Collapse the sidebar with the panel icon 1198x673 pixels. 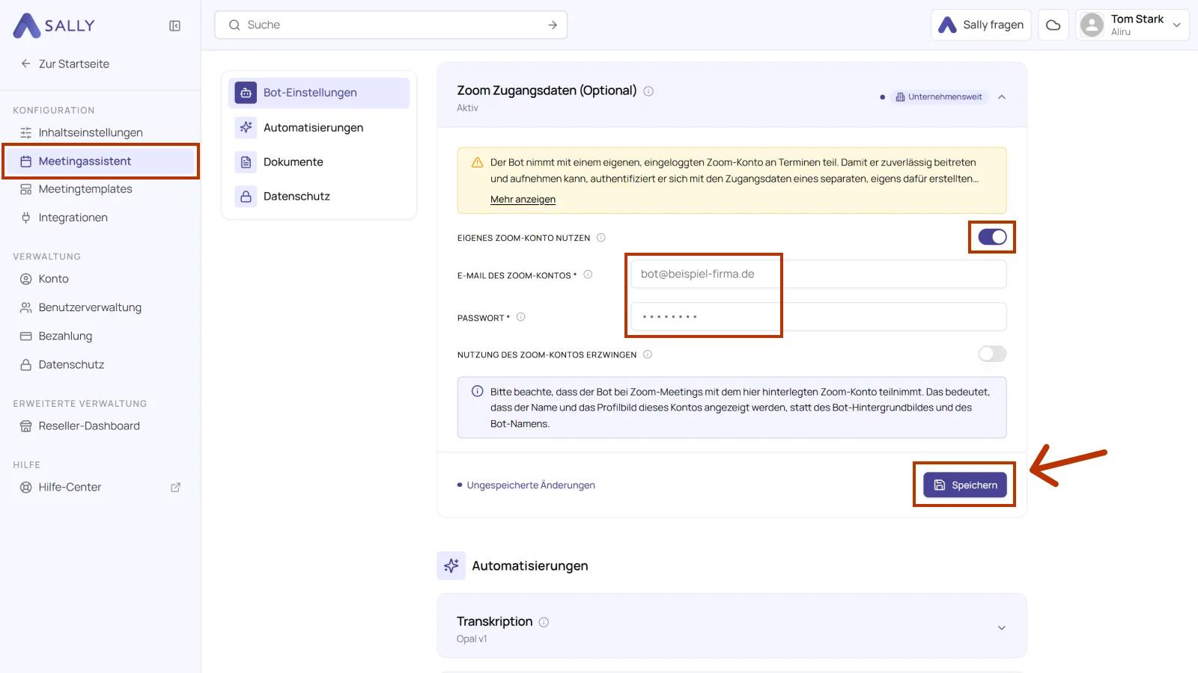coord(174,25)
